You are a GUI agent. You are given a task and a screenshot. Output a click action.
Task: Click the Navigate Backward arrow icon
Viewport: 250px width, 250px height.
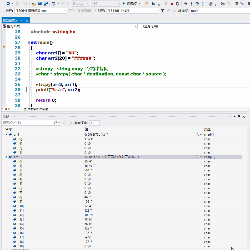(8, 3)
